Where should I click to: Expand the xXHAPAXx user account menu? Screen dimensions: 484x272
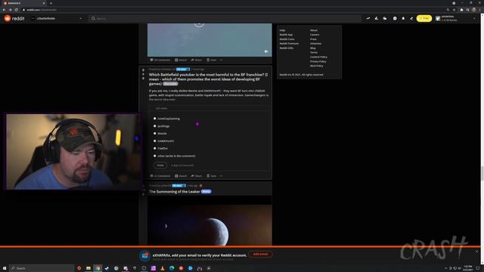[x=455, y=18]
